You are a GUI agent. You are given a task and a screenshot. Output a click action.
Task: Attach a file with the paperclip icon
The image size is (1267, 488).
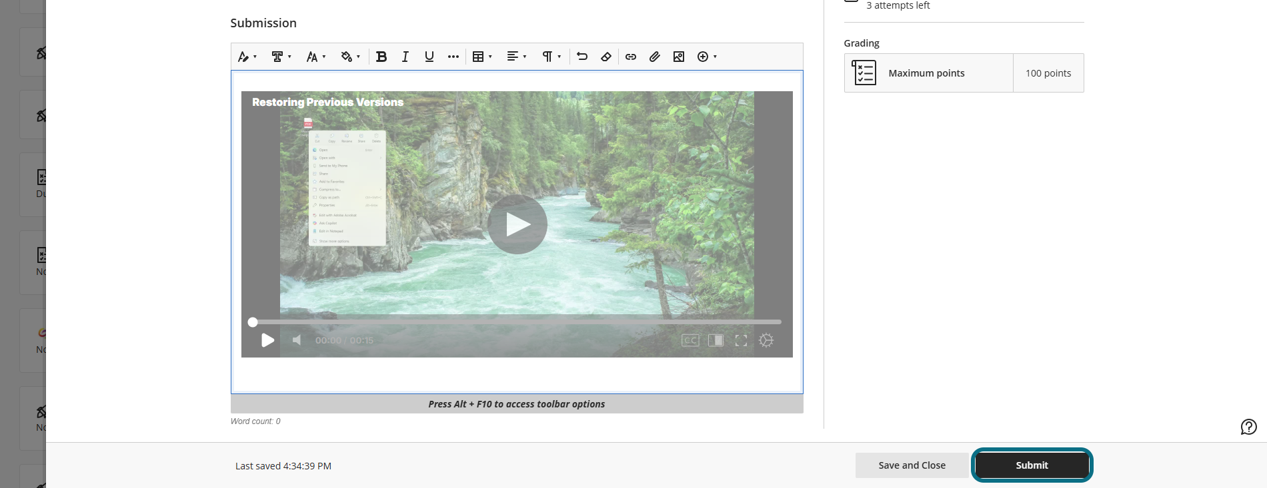click(655, 57)
